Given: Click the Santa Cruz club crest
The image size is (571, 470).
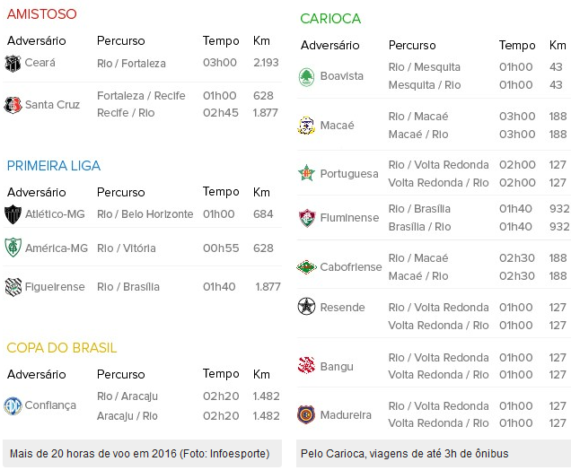Looking at the screenshot, I should pos(13,105).
